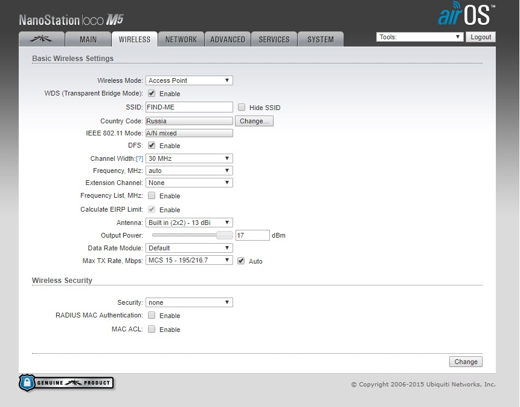
Task: Open the NETWORK tab
Action: point(181,39)
